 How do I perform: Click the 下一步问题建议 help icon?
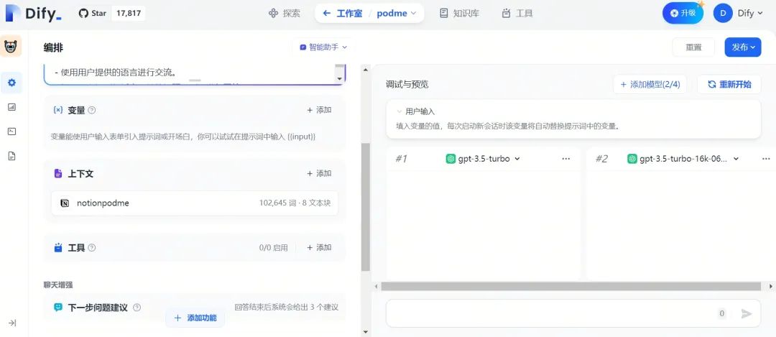tap(137, 308)
